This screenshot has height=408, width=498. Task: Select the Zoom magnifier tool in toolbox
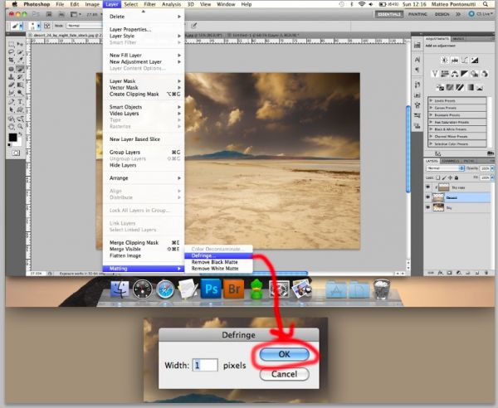pos(20,127)
